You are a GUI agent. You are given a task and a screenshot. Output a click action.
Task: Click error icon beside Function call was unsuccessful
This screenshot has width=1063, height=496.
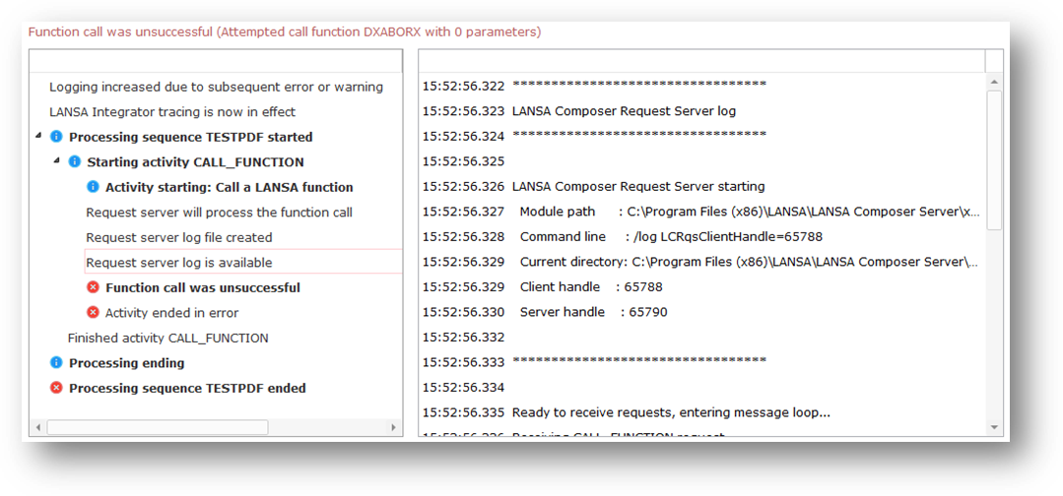tap(93, 287)
